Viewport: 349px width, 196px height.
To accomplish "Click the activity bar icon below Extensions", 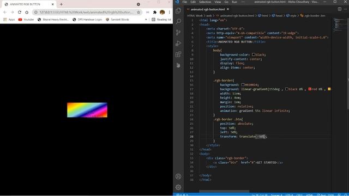I will click(178, 65).
